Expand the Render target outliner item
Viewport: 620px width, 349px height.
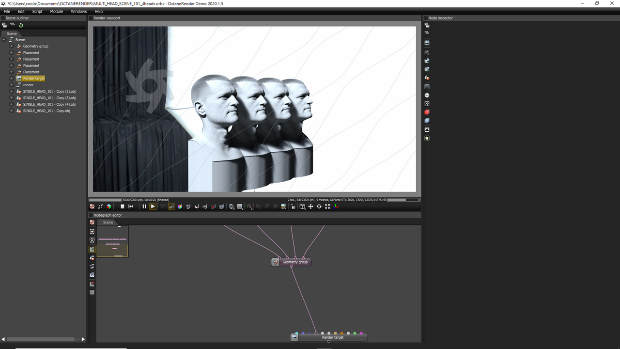pyautogui.click(x=12, y=79)
